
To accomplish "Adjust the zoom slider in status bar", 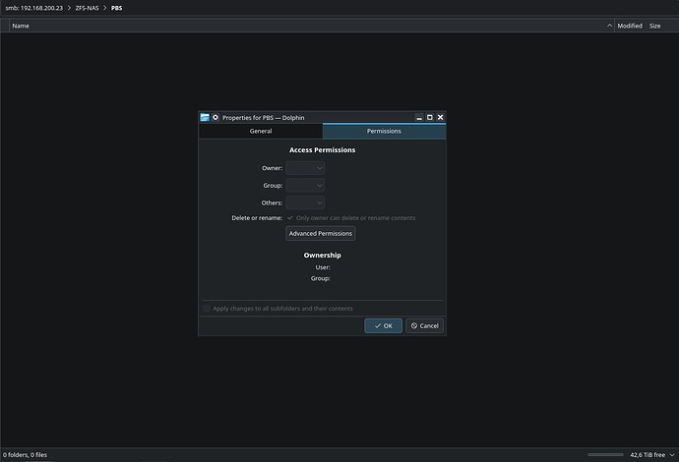I will pyautogui.click(x=605, y=455).
